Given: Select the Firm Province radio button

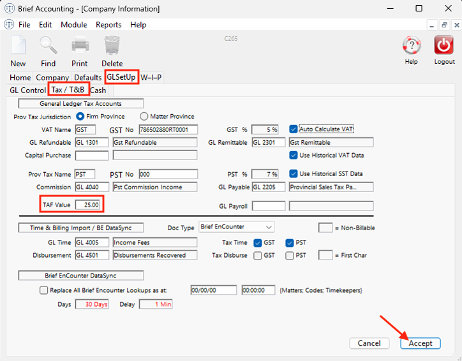Looking at the screenshot, I should click(x=80, y=117).
